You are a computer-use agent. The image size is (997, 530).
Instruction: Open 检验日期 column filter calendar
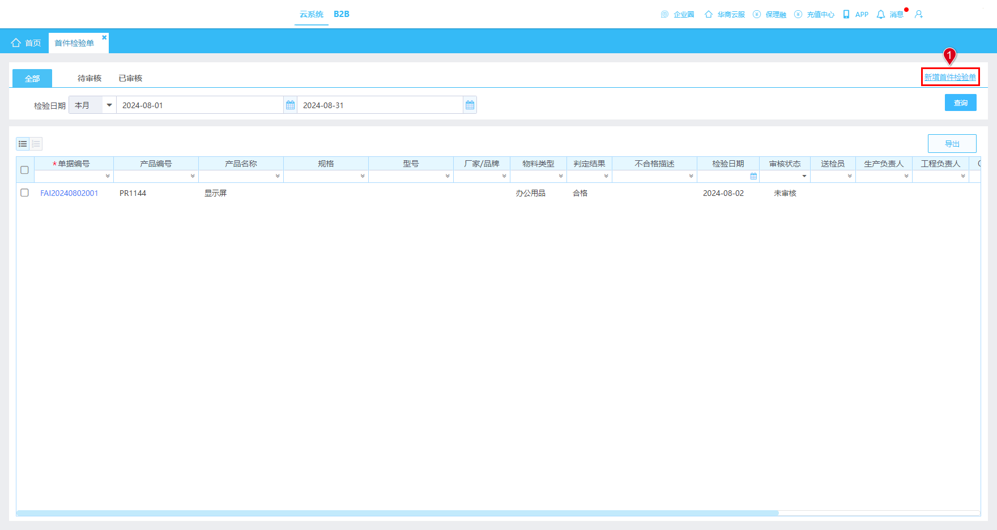click(x=753, y=176)
